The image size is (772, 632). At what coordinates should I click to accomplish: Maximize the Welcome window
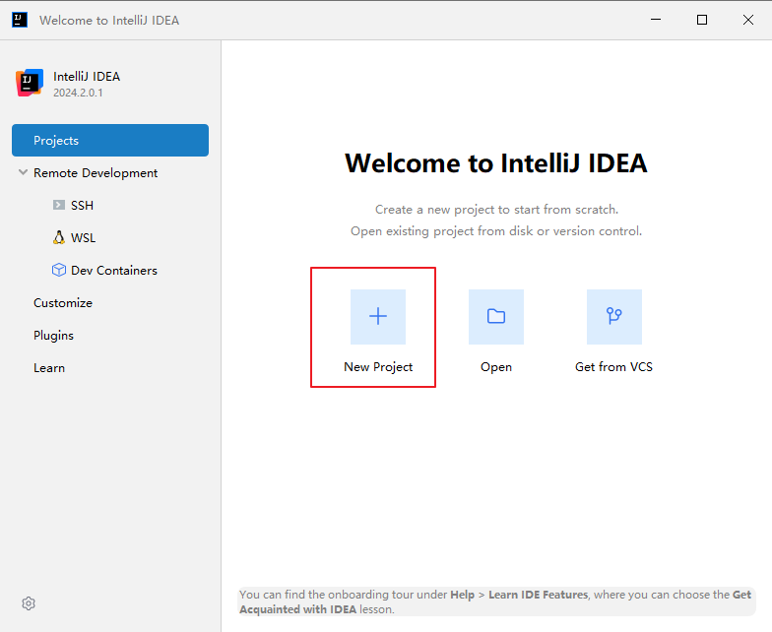click(x=702, y=20)
